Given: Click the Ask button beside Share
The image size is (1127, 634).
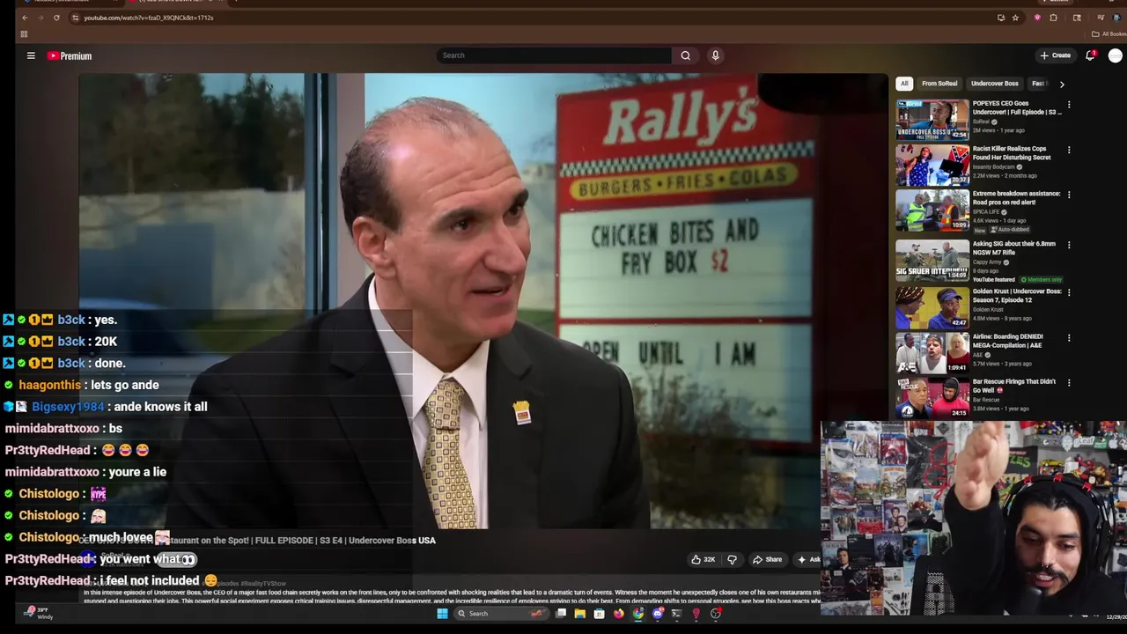Looking at the screenshot, I should 808,559.
